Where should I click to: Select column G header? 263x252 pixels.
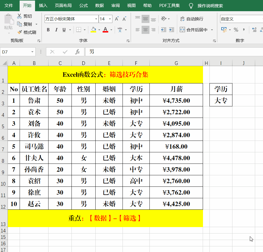click(x=176, y=63)
